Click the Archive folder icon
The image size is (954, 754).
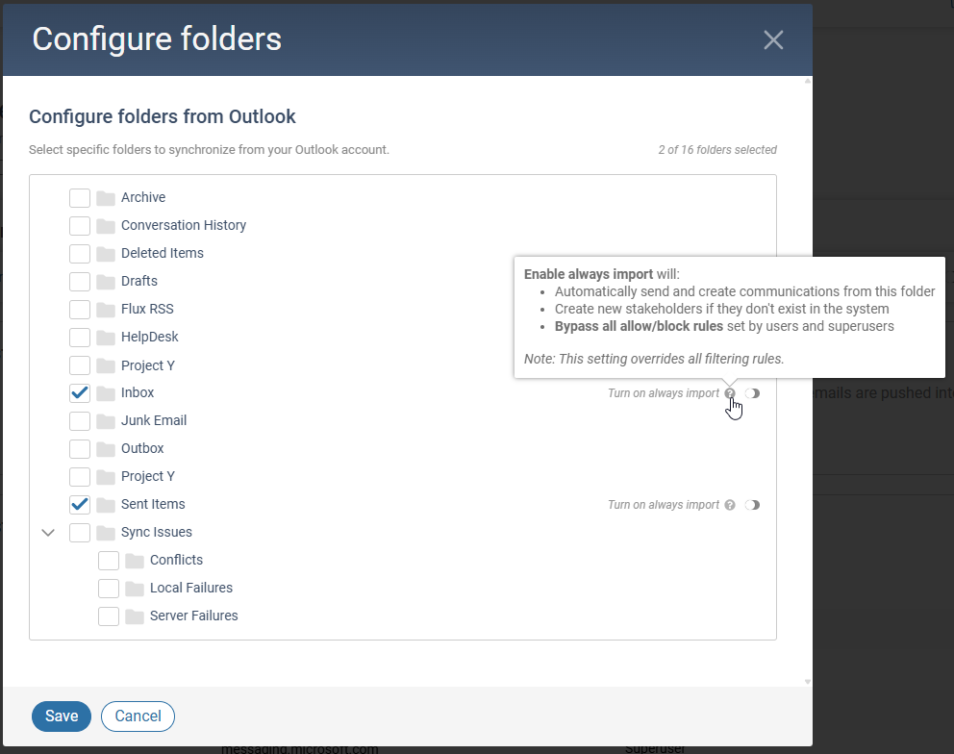[x=106, y=198]
